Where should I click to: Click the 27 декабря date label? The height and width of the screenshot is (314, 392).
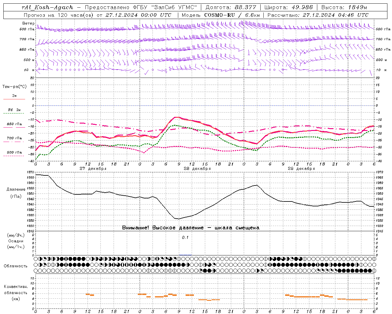pos(93,168)
